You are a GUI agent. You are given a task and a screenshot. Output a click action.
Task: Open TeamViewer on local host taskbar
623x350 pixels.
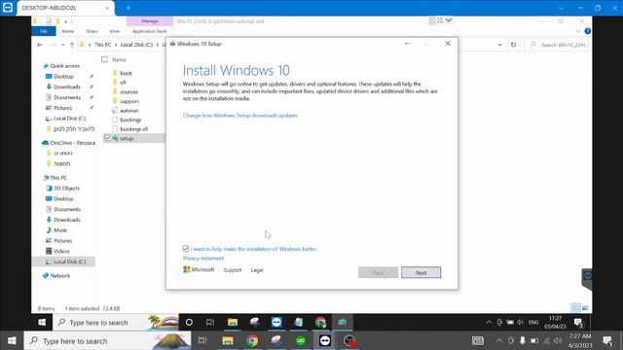pyautogui.click(x=325, y=340)
